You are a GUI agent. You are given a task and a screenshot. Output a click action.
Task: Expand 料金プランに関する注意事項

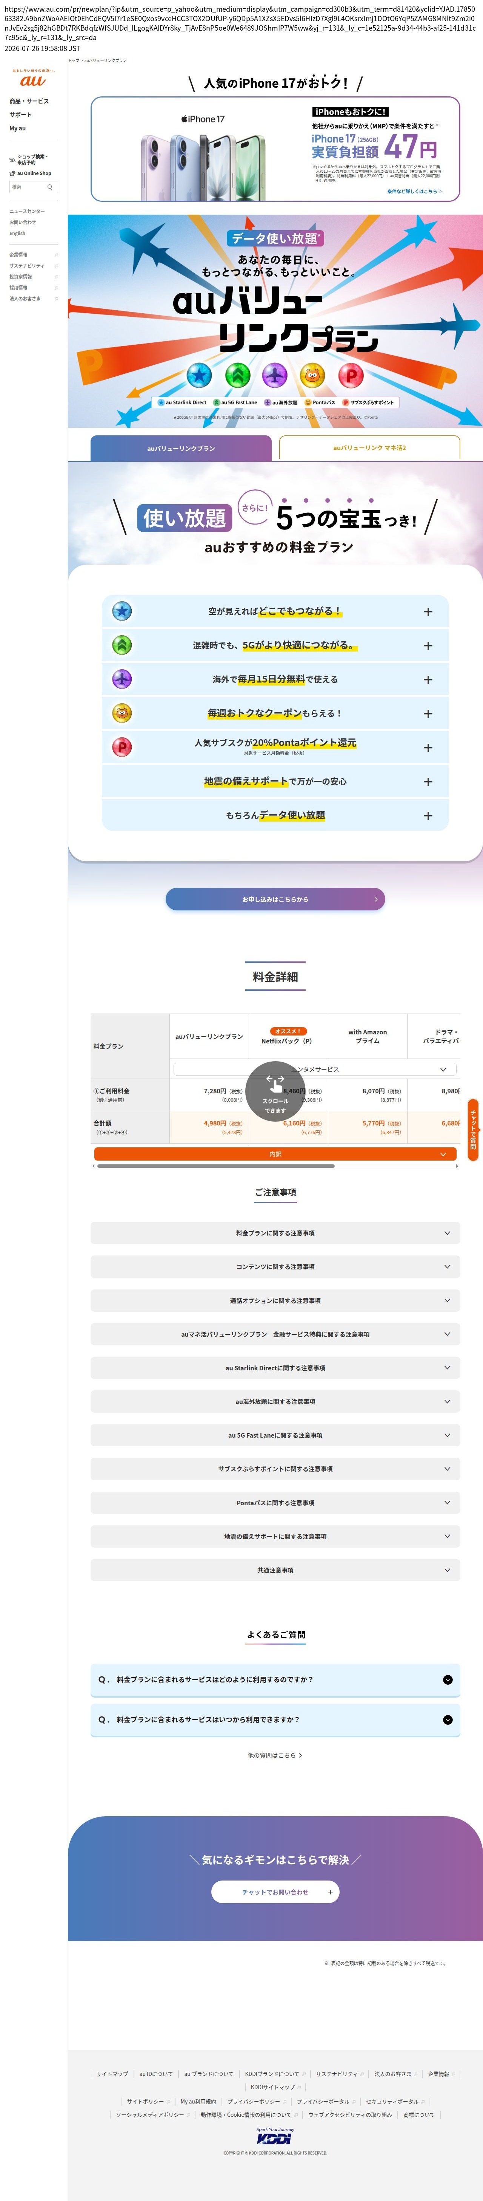click(275, 1233)
